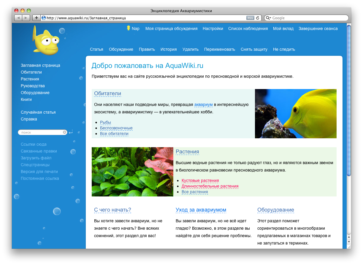This screenshot has height=265, width=363.
Task: Click the plus button in the browser toolbar
Action: [x=36, y=18]
